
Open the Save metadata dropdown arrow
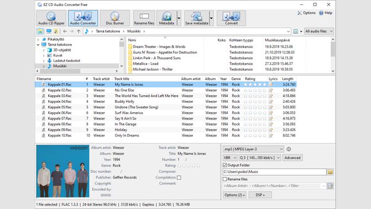tap(211, 18)
